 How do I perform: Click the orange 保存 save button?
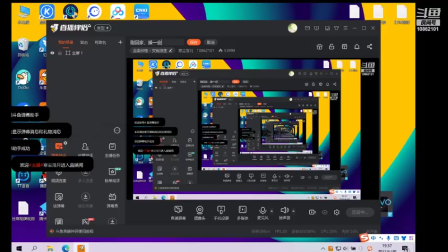pyautogui.click(x=194, y=43)
